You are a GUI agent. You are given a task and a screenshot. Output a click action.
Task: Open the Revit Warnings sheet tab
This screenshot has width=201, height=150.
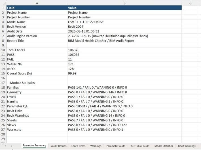point(187,146)
